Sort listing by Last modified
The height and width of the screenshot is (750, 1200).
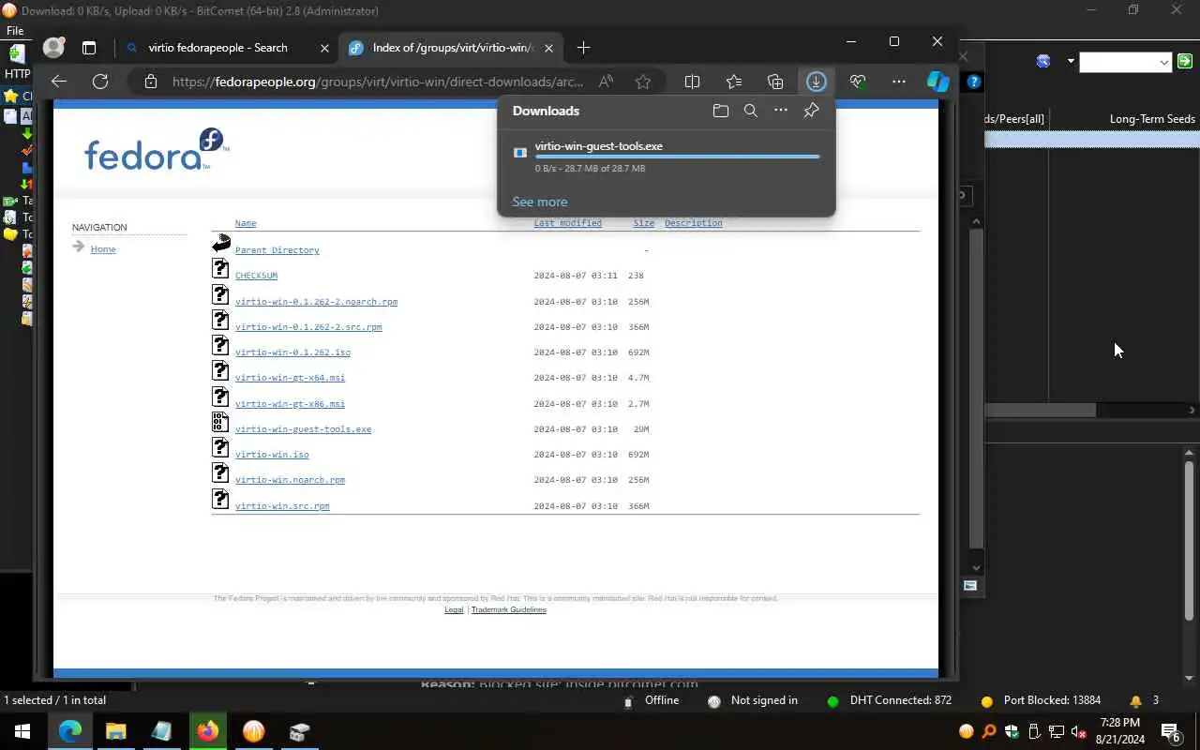coord(567,223)
